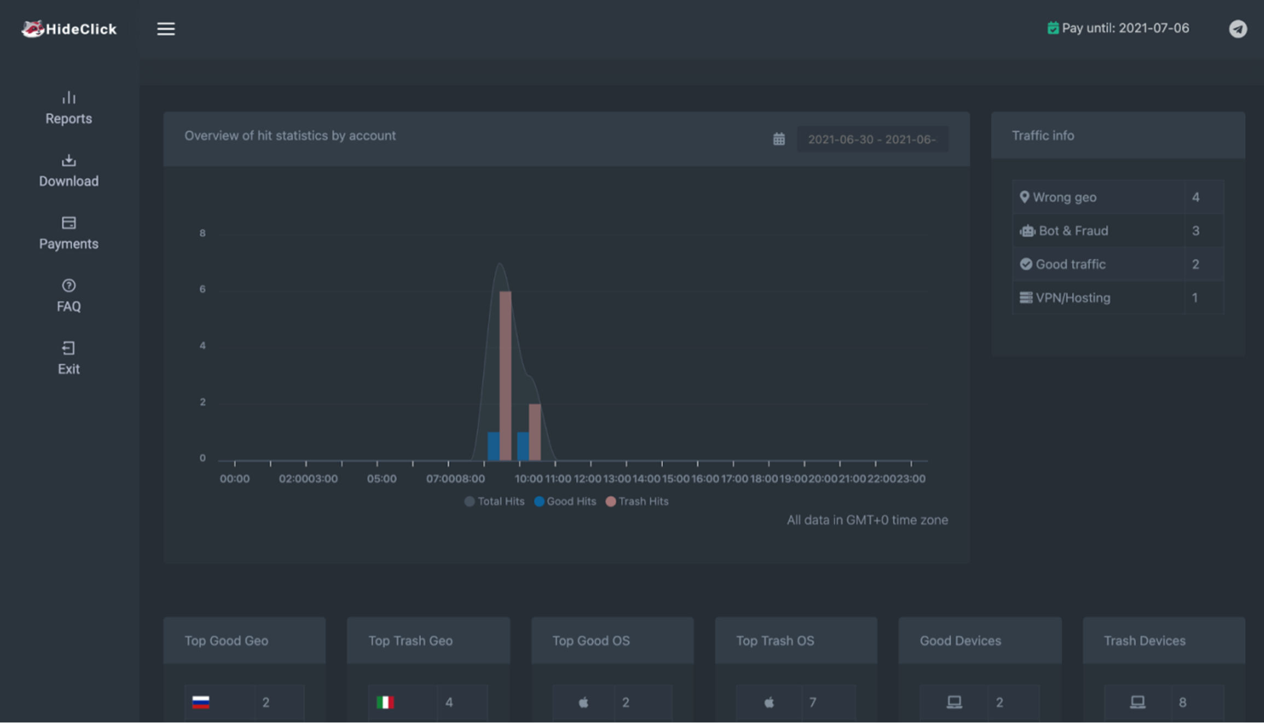The image size is (1264, 723).
Task: Click the FAQ help icon
Action: (68, 285)
